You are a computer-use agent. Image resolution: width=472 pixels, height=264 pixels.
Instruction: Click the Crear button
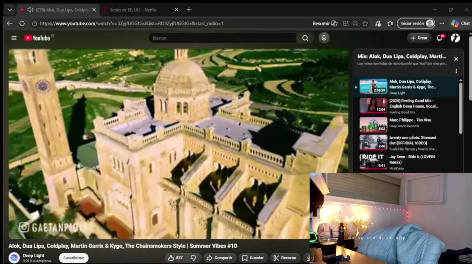pos(419,38)
